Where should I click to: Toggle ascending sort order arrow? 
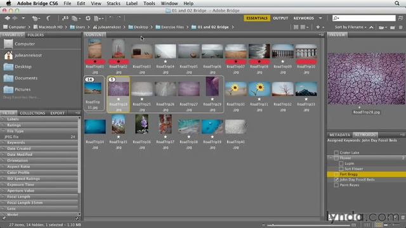[371, 27]
